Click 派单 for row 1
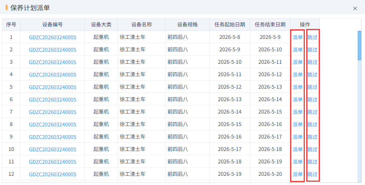The image size is (365, 185). click(297, 37)
